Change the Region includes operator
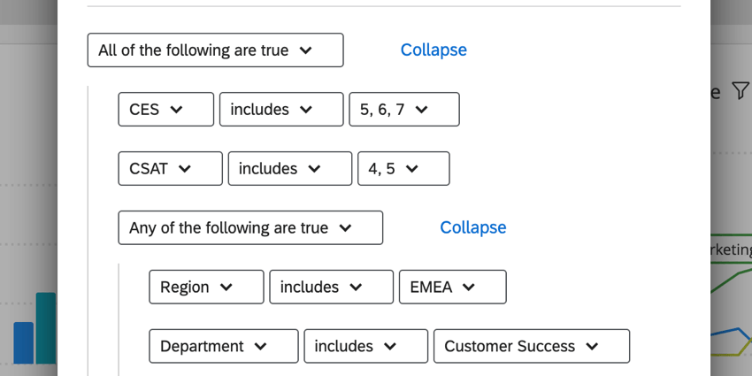The width and height of the screenshot is (752, 376). click(331, 288)
